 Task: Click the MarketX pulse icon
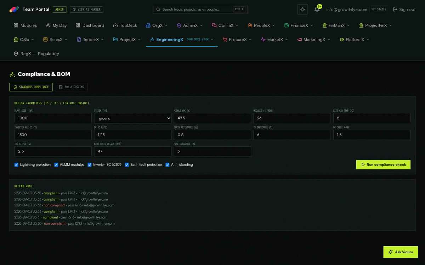(x=263, y=40)
